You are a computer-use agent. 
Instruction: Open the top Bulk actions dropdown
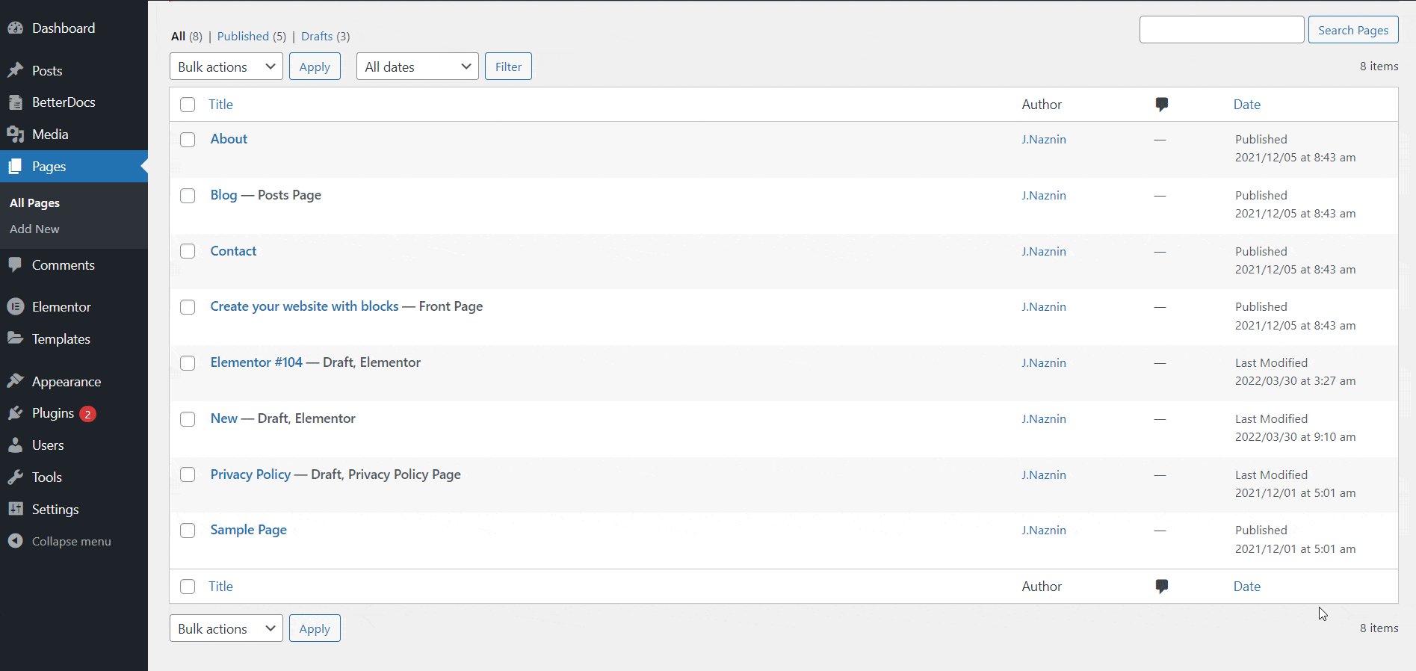[x=226, y=67]
